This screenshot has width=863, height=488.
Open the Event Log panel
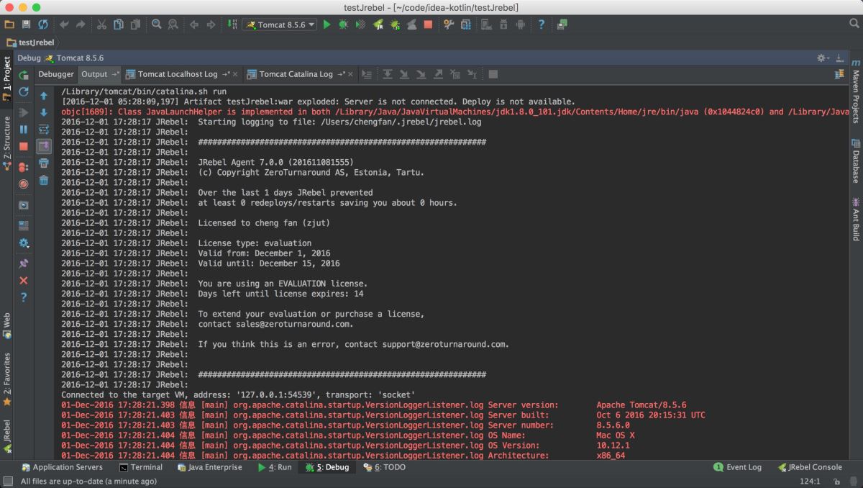(737, 467)
